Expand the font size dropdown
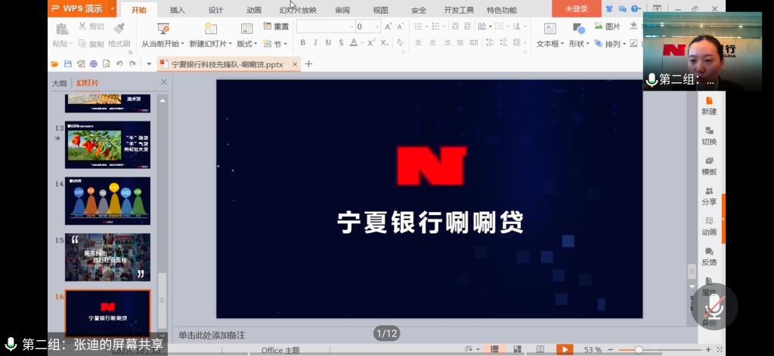This screenshot has width=774, height=356. pyautogui.click(x=377, y=26)
